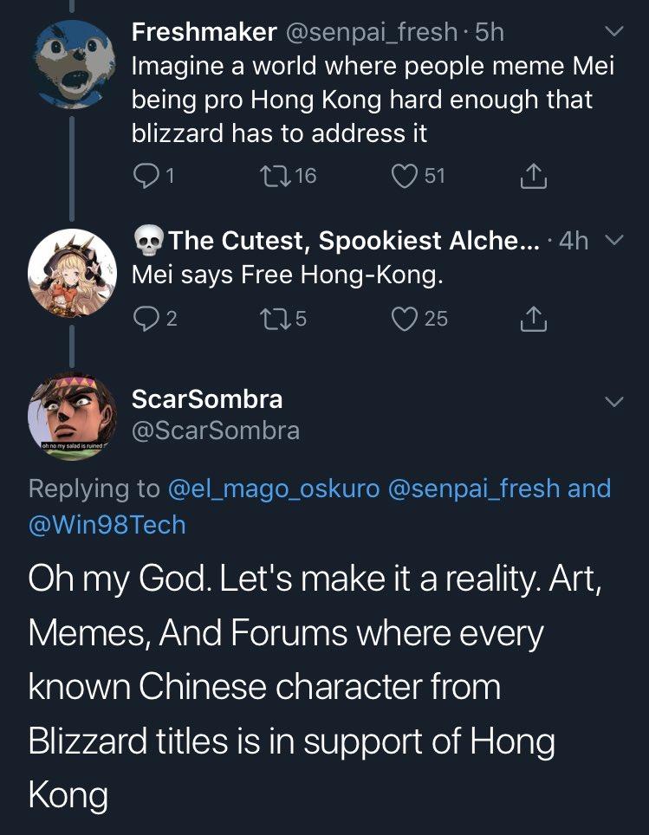Screen dimensions: 649x835
Task: Tap the share icon under the Mei tweet
Action: [532, 318]
